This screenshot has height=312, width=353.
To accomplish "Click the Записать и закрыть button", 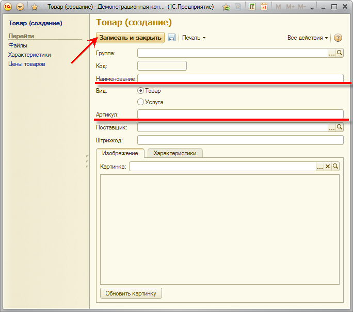I will 131,38.
